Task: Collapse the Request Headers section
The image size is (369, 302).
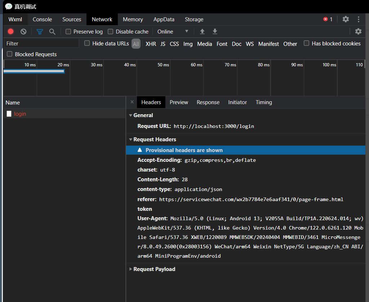Action: (130, 139)
